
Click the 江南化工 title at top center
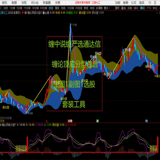96,3
